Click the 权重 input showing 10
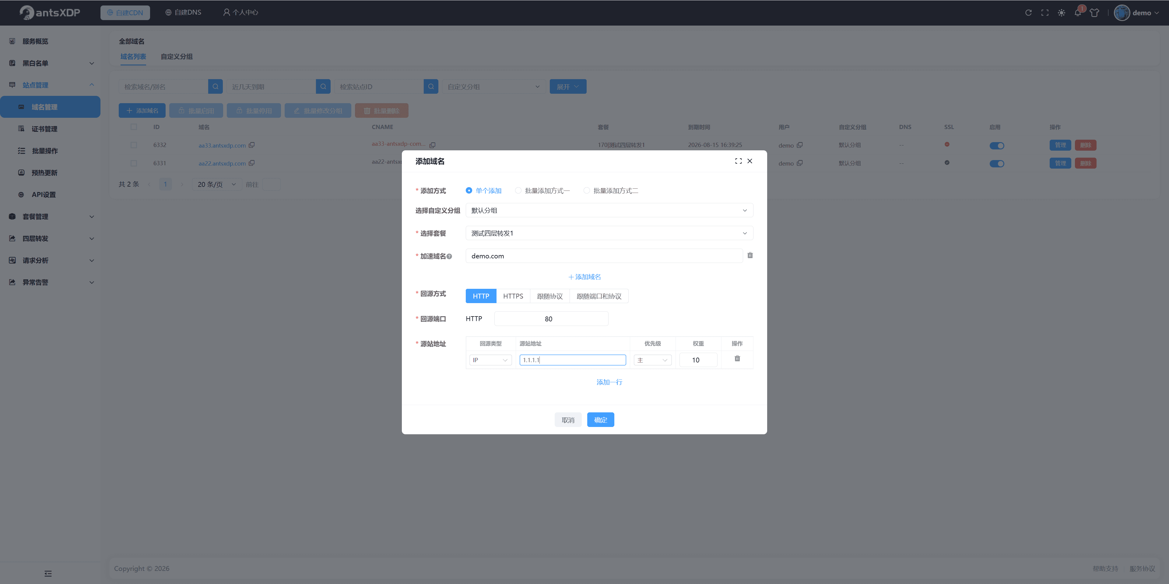The image size is (1169, 584). click(x=698, y=360)
